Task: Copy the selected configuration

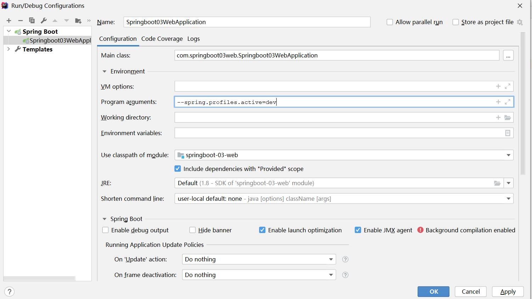Action: tap(32, 21)
